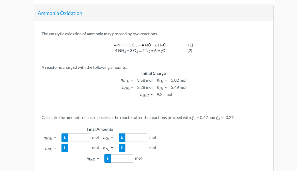Open the Ammonia Oxidation heading link
Viewport: 297px width, 171px height.
[60, 13]
